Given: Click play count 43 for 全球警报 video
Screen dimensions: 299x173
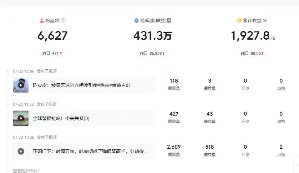Looking at the screenshot, I should 209,114.
